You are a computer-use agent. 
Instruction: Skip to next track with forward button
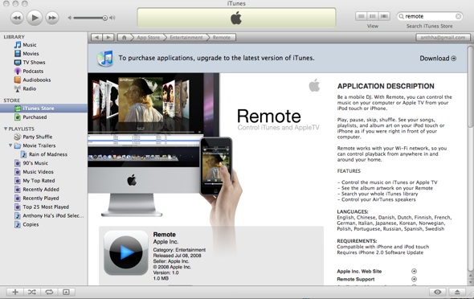[52, 18]
